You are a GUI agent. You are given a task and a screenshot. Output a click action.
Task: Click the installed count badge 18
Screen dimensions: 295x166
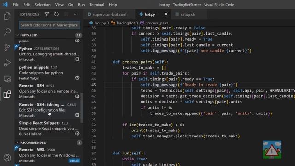[x=79, y=35]
